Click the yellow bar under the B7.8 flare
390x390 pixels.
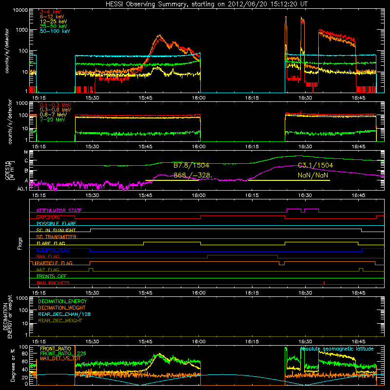point(172,180)
